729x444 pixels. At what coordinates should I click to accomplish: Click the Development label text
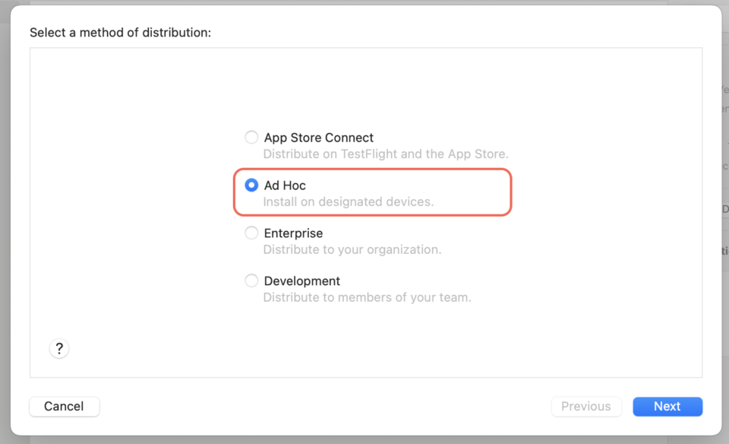(302, 281)
